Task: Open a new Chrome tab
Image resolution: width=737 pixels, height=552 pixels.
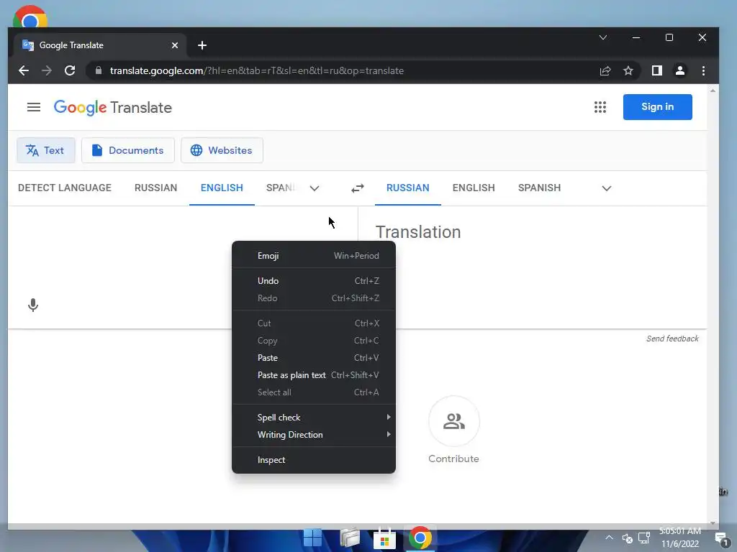Action: pyautogui.click(x=202, y=45)
